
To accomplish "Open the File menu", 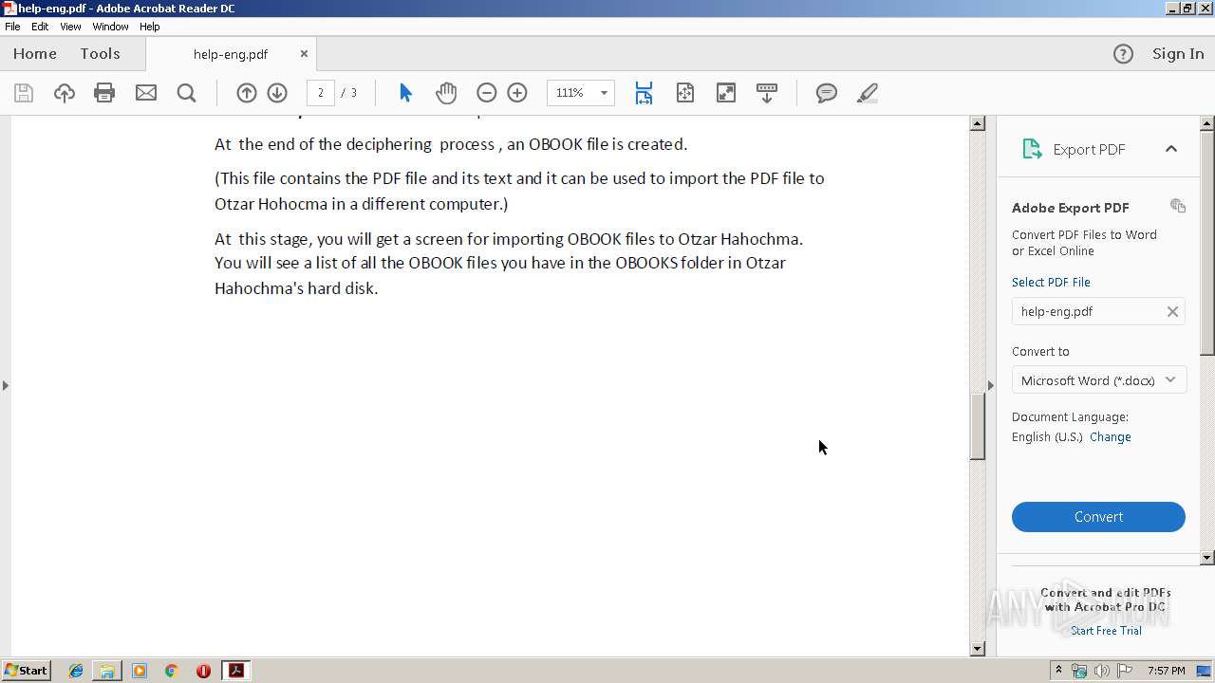I will point(12,27).
